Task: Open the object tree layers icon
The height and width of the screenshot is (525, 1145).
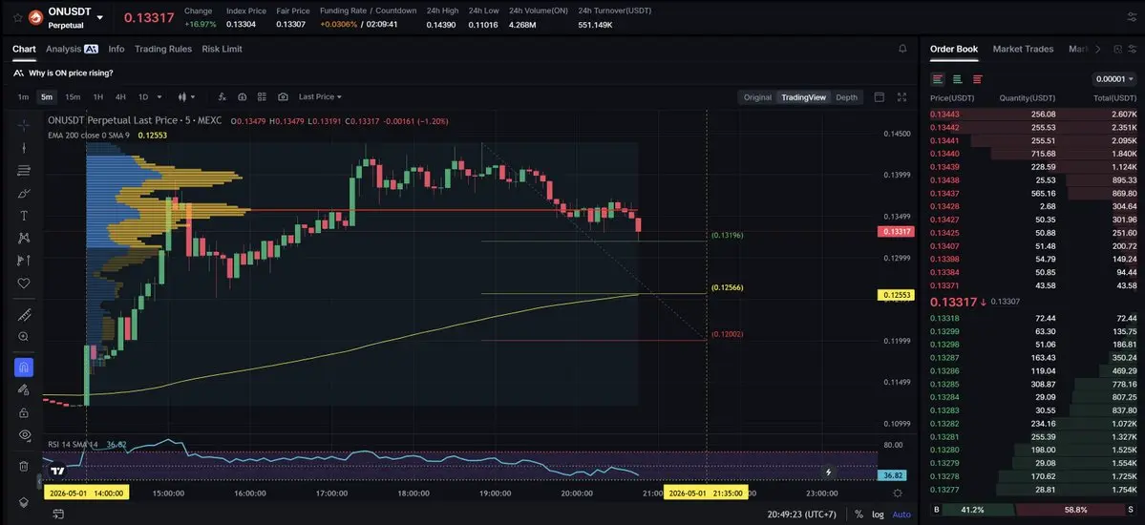Action: [x=23, y=502]
